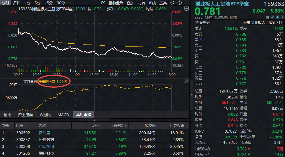Expand more toolbar options with right chevron
Viewport: 285px width, 157px height.
click(x=186, y=3)
